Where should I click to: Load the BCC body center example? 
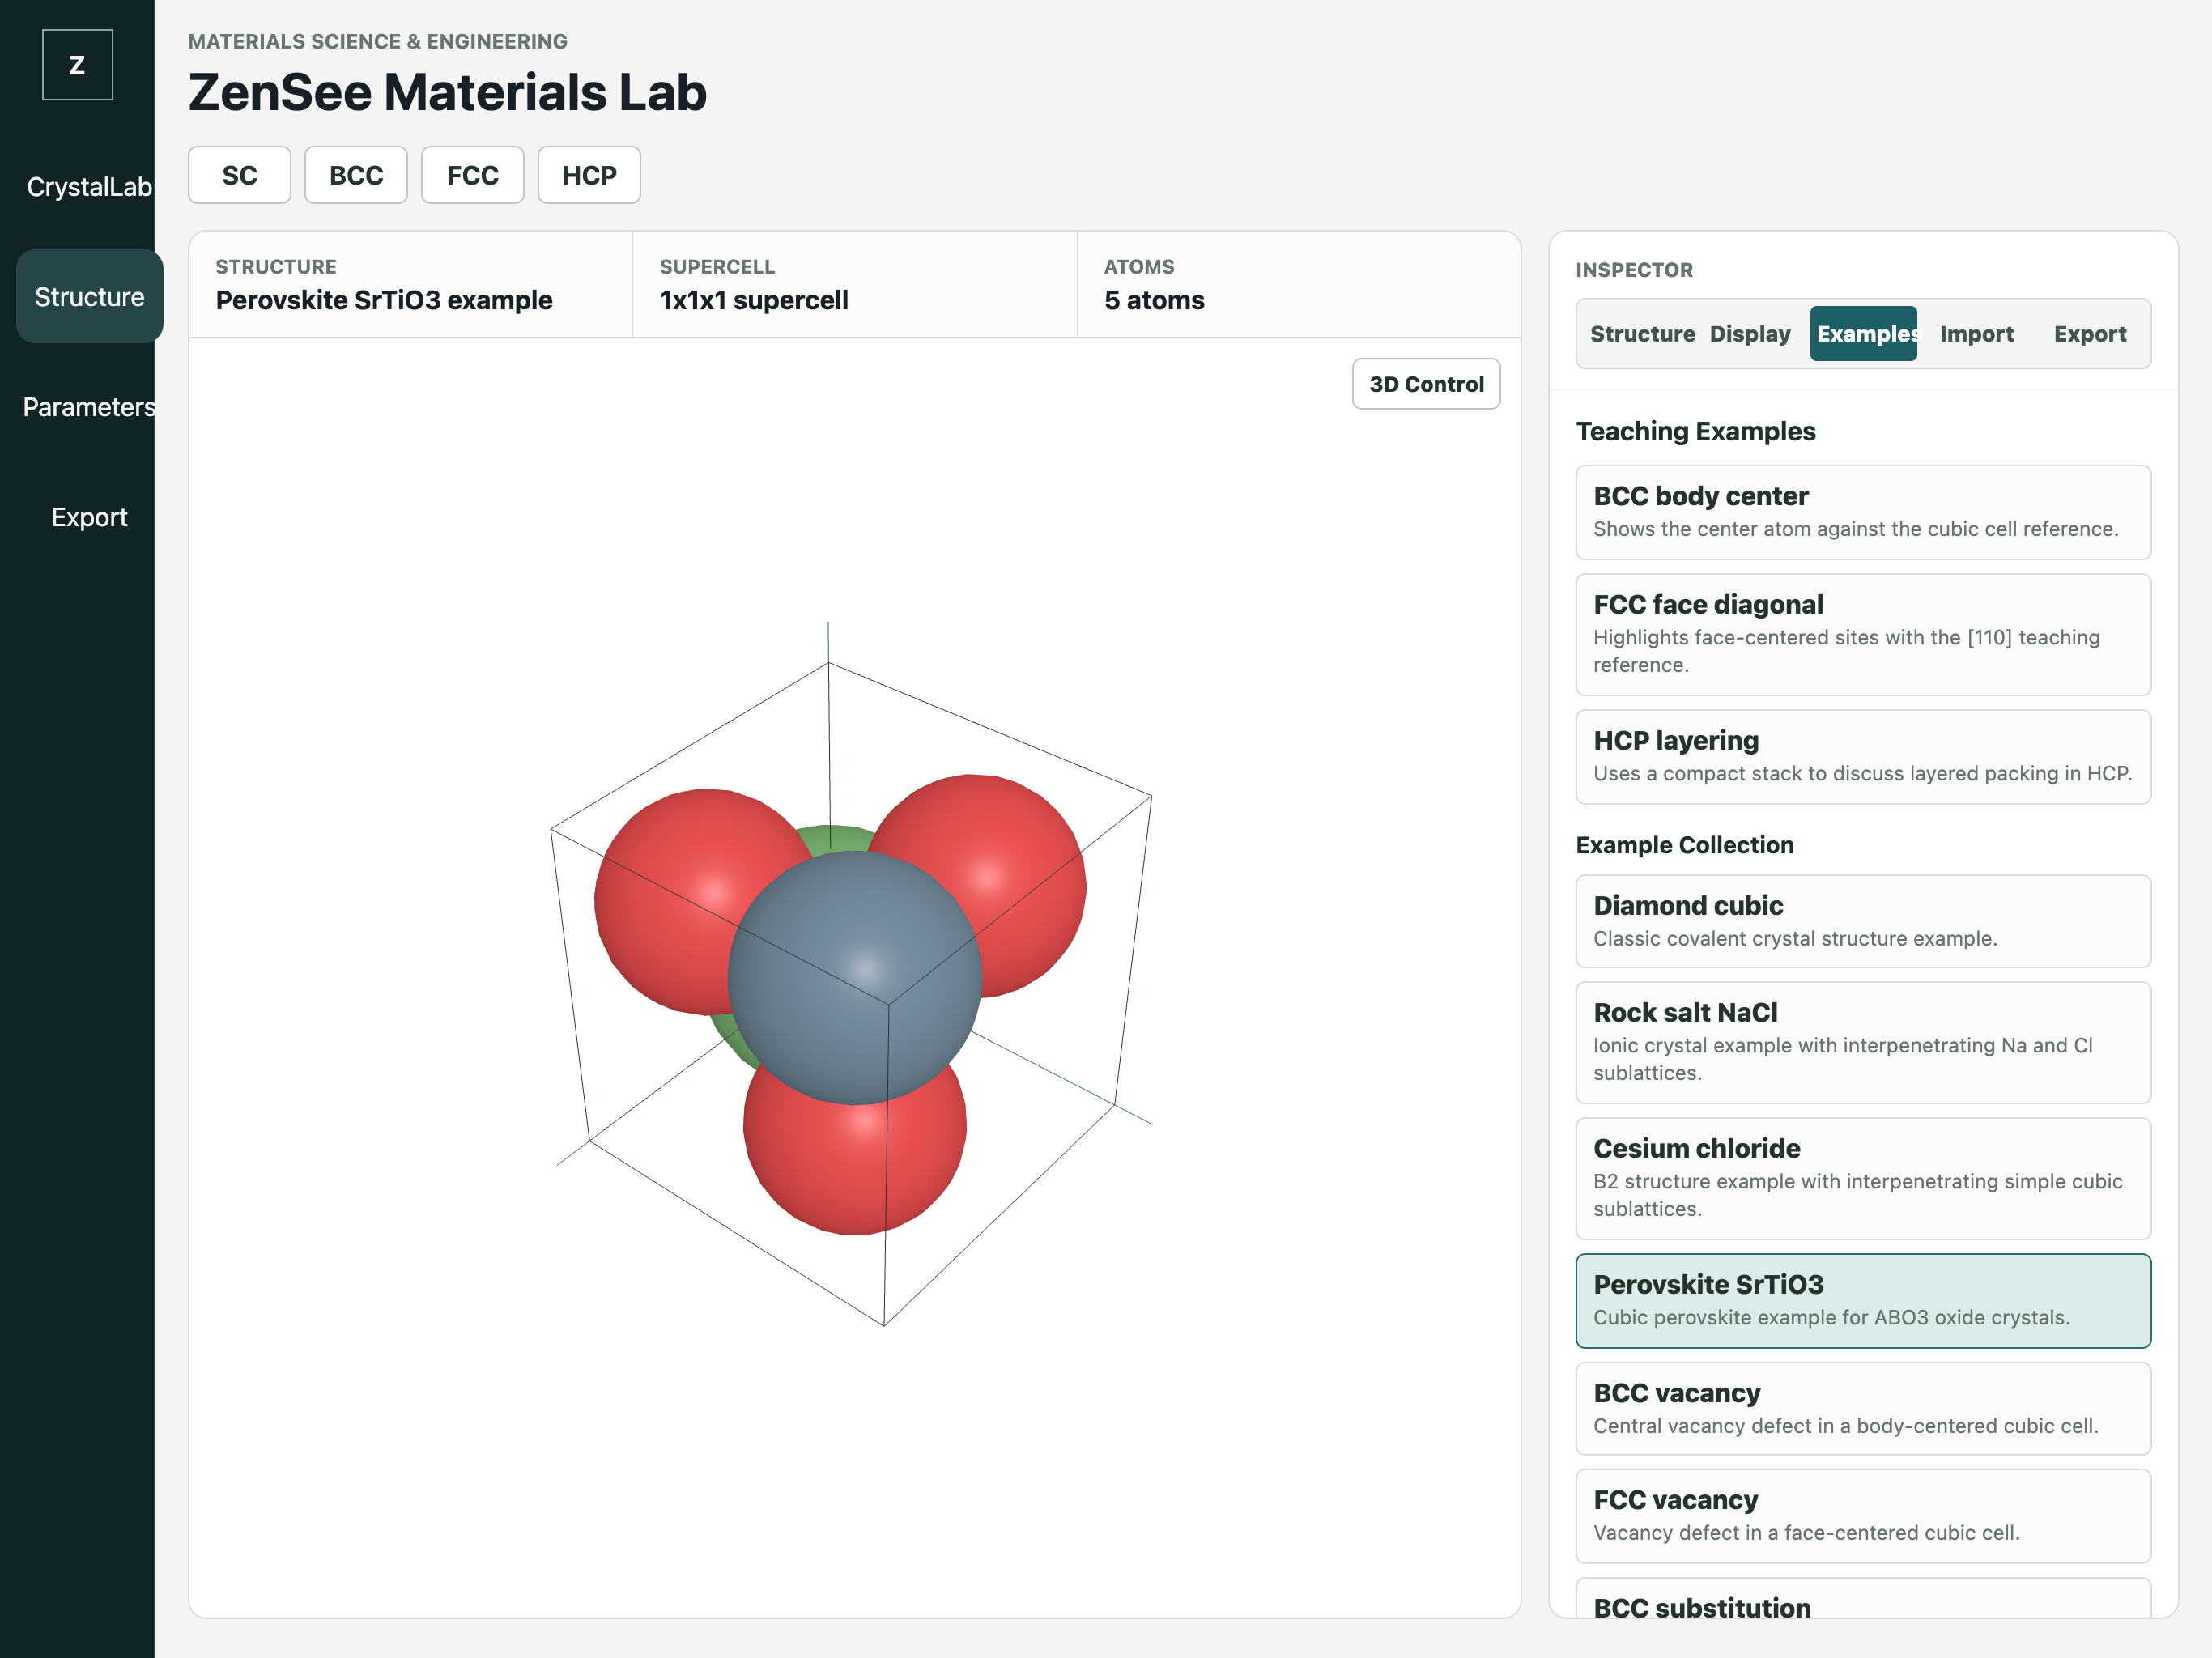tap(1863, 512)
